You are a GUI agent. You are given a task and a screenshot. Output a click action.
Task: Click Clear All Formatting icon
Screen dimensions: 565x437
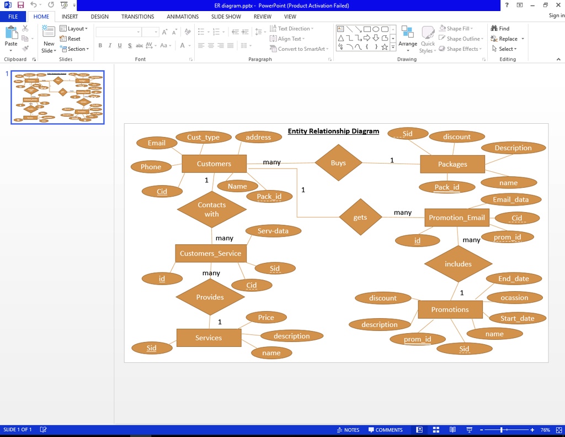point(188,32)
